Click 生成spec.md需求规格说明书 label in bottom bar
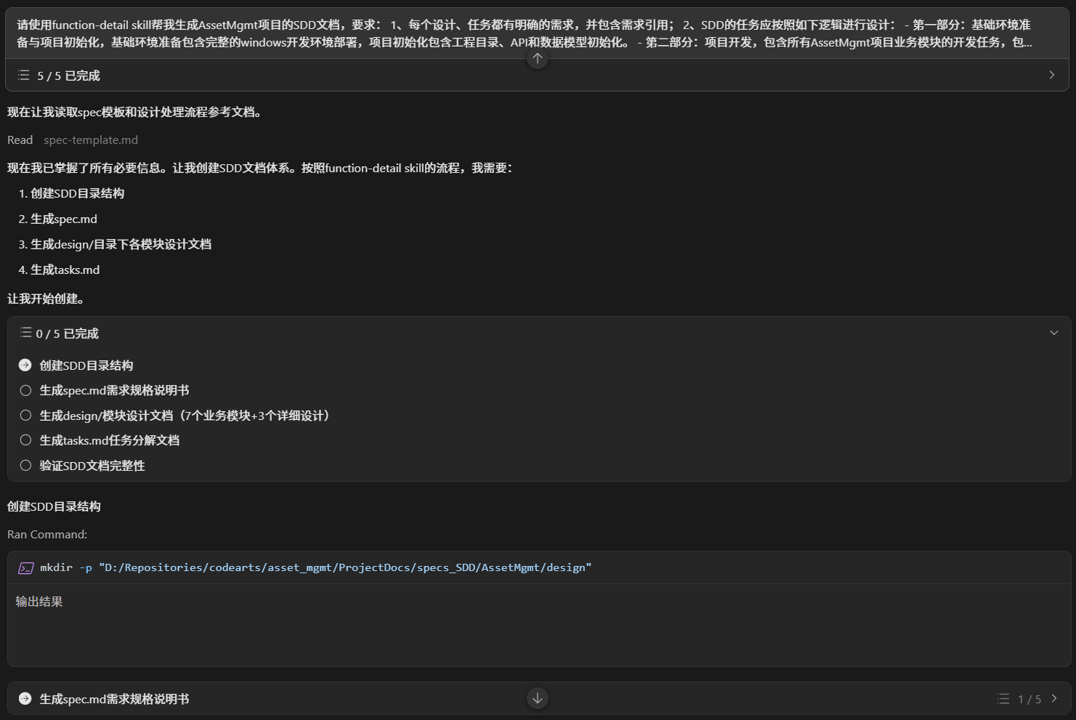 (x=114, y=698)
